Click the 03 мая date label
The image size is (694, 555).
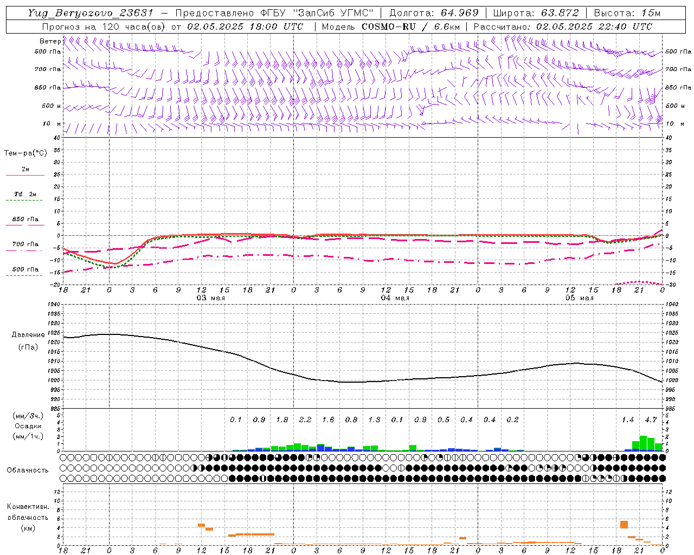tap(210, 298)
